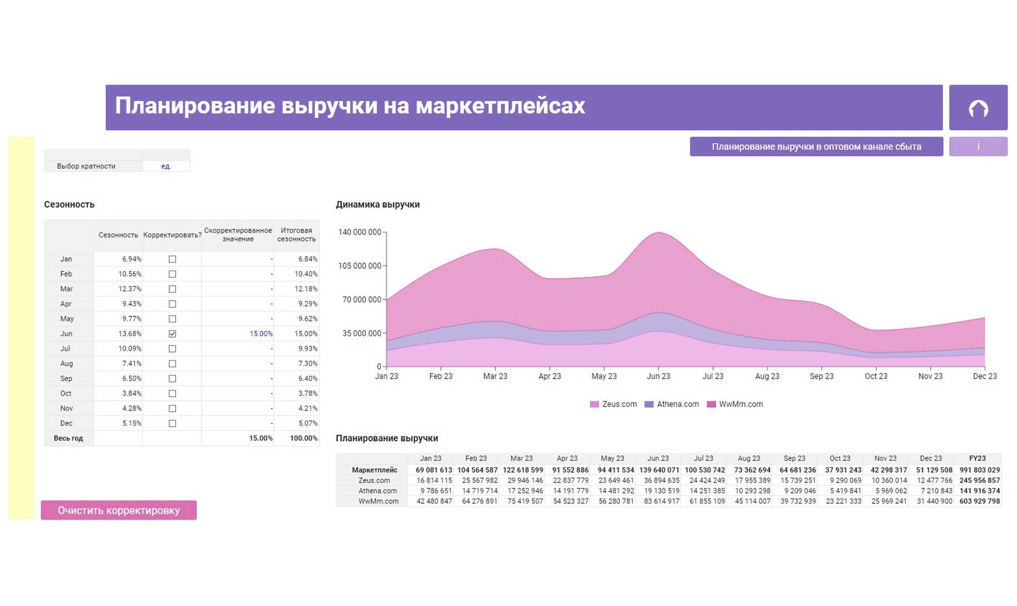The height and width of the screenshot is (606, 1017).
Task: Open the 'ед.' multiplicity dropdown
Action: 165,166
